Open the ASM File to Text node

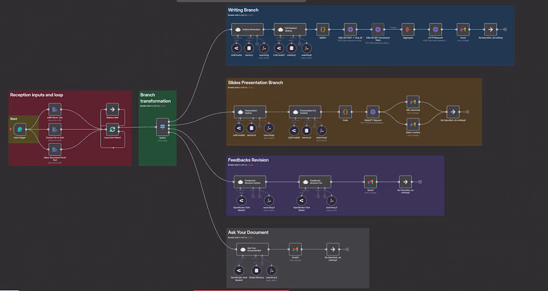[55, 109]
